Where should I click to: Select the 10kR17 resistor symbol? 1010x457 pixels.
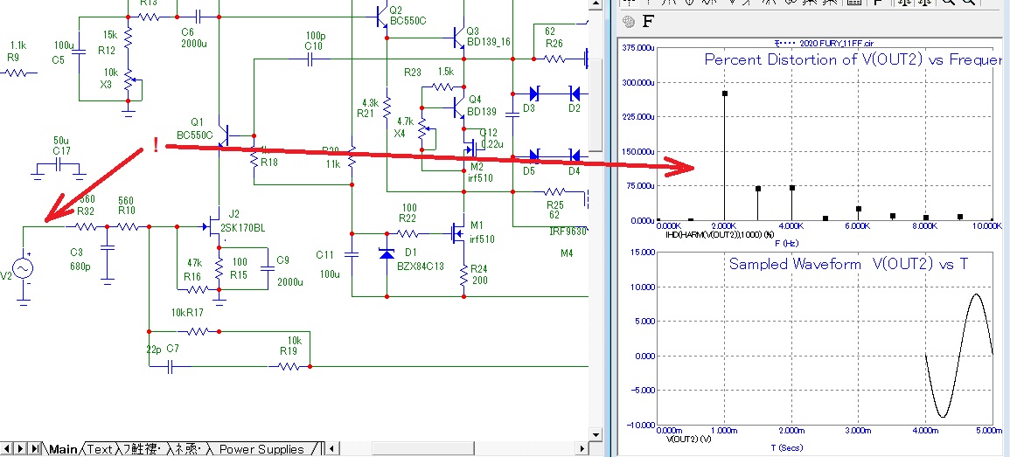(x=198, y=331)
